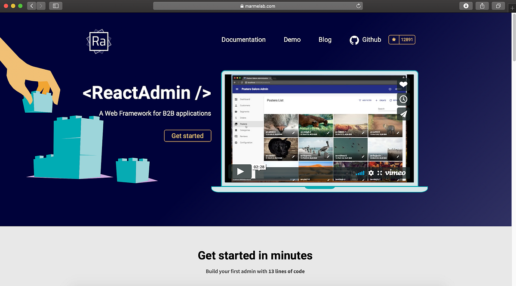Screen dimensions: 516x286
Task: Like the video via the heart icon
Action: (x=403, y=85)
